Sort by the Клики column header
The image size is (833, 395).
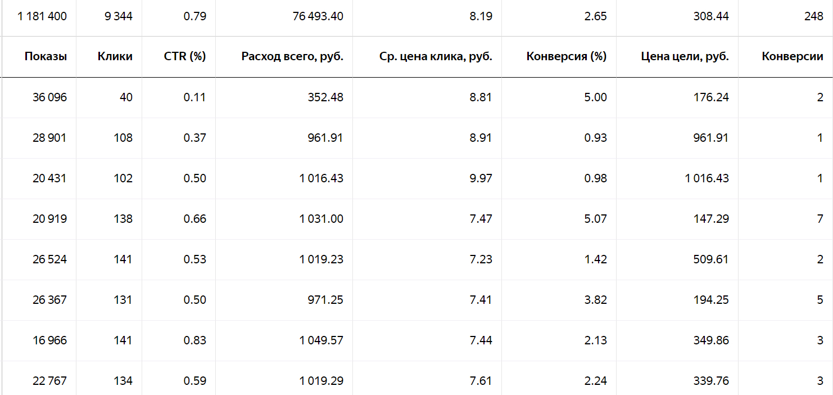tap(115, 56)
